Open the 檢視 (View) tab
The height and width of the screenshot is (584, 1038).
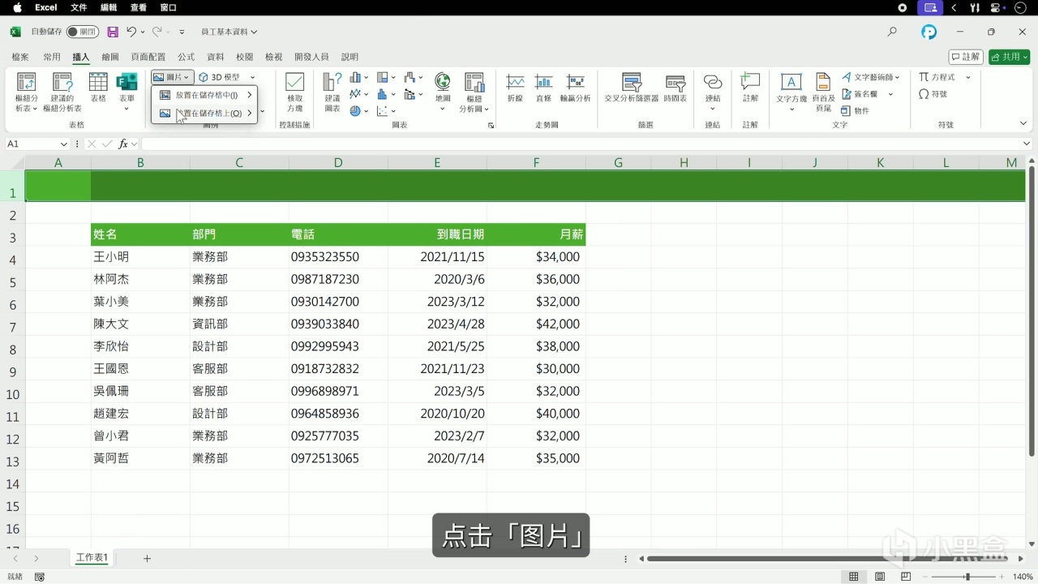coord(273,57)
